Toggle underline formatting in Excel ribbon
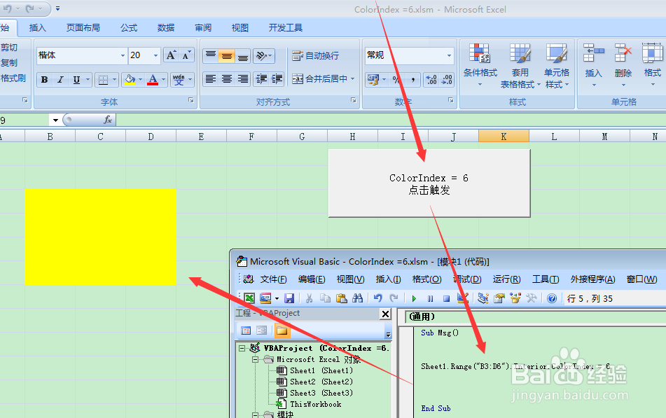 tap(76, 79)
